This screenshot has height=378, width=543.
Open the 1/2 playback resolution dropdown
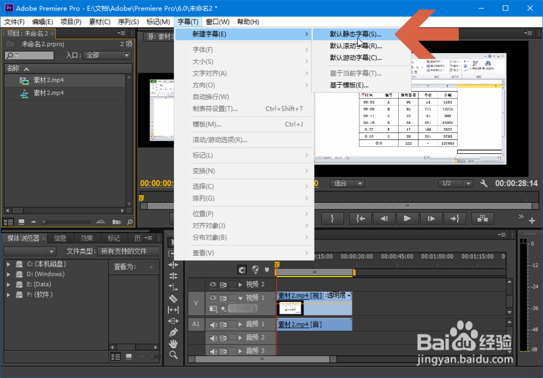point(456,183)
